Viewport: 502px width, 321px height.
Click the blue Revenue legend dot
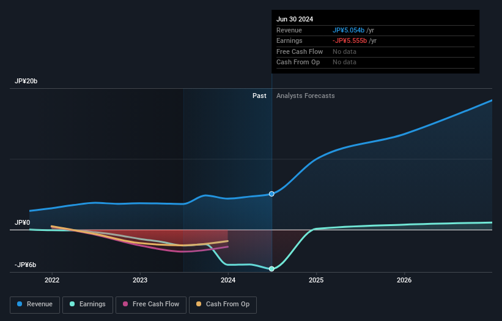(20, 304)
